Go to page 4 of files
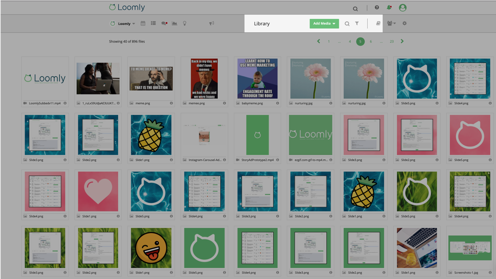 349,42
